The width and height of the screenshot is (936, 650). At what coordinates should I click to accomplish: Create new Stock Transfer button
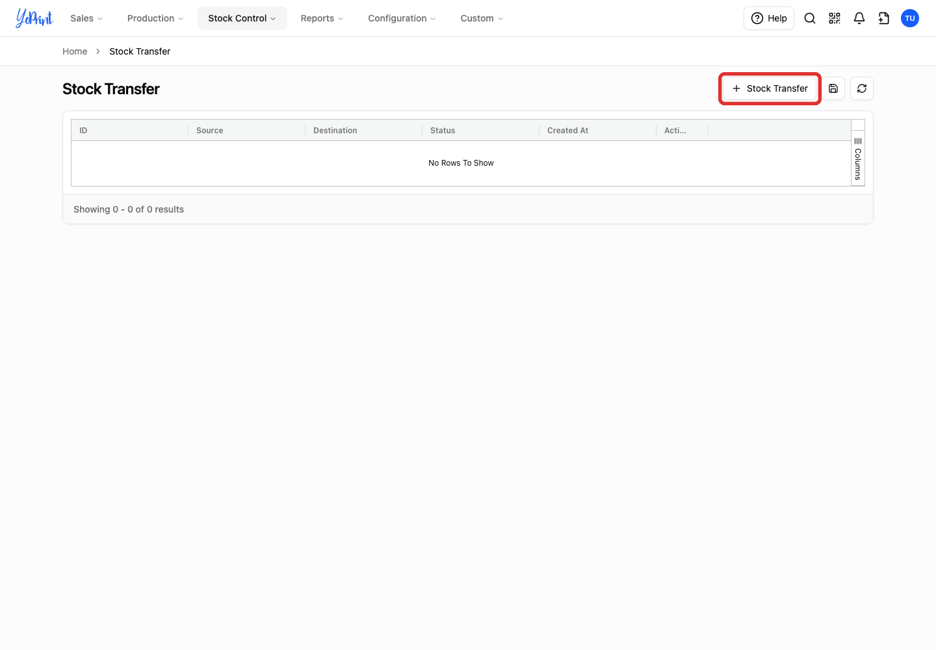770,88
